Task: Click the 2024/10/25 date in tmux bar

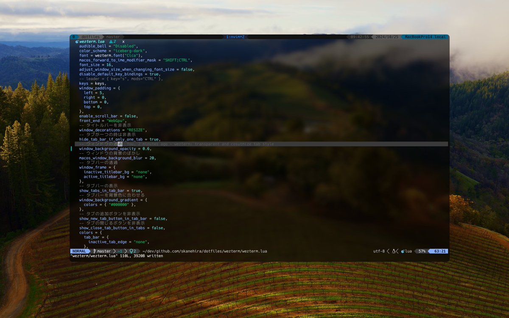Action: pos(387,37)
